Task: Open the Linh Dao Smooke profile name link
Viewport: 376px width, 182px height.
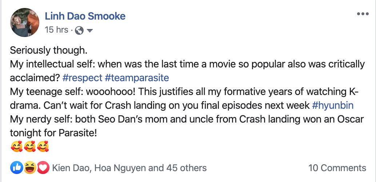Action: (85, 16)
